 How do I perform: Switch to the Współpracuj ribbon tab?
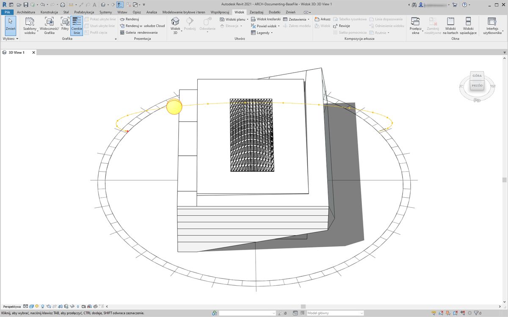point(220,12)
